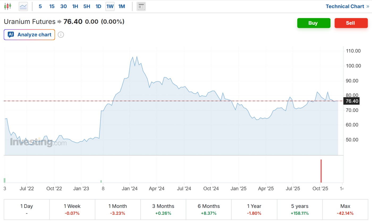Select the 5 years performance tab
The image size is (372, 222).
300,209
